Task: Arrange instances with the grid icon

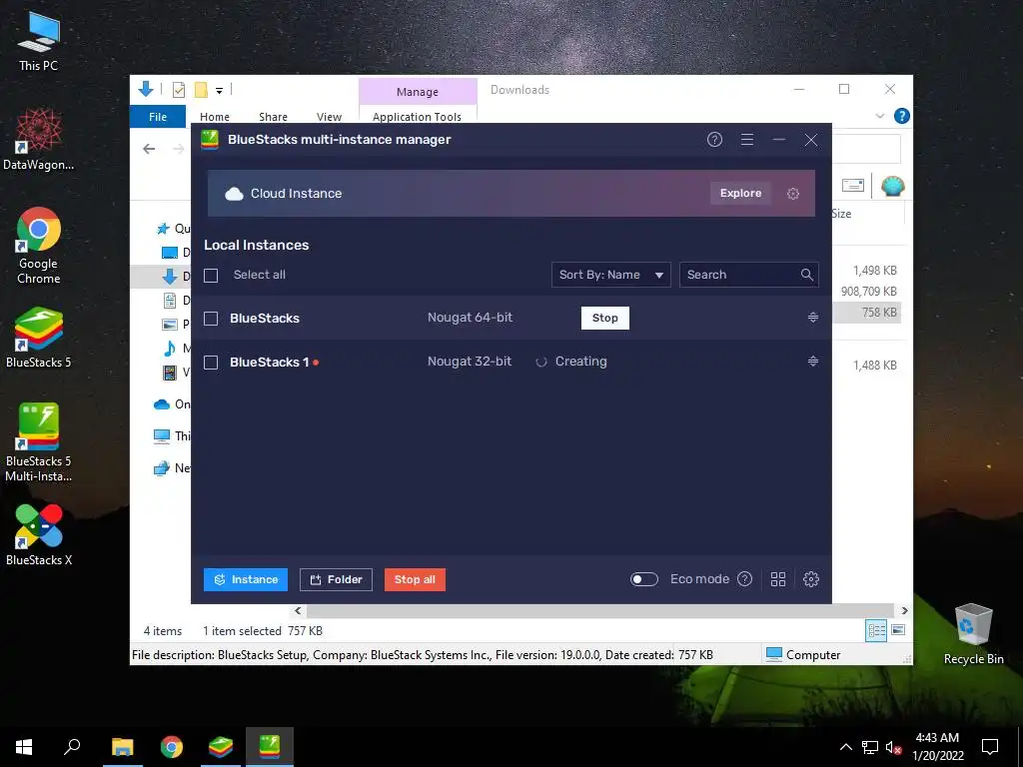Action: [x=778, y=579]
